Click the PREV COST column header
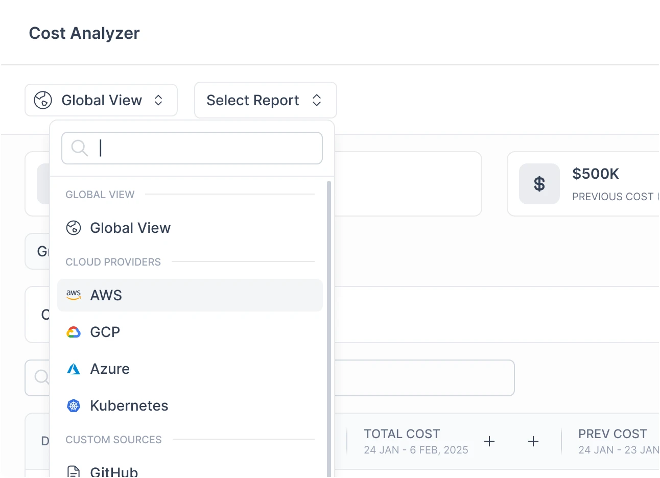This screenshot has height=478, width=660. (612, 434)
